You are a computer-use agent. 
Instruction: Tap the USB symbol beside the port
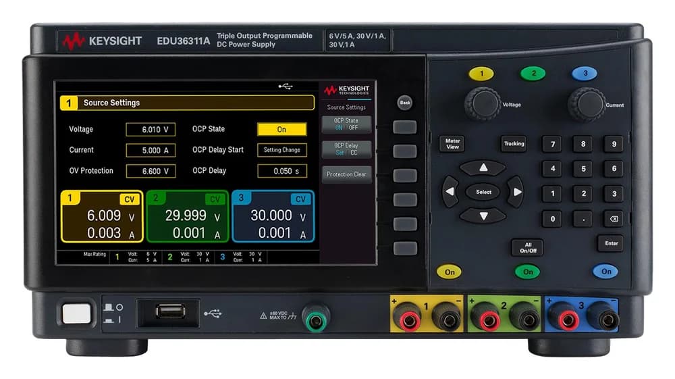(213, 313)
